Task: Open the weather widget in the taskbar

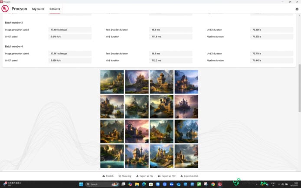Action: click(11, 184)
